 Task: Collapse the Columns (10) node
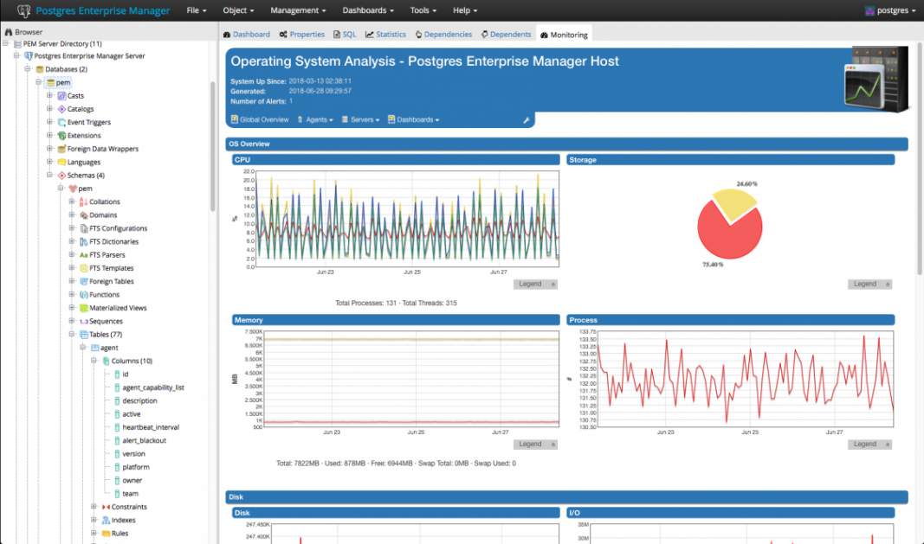(x=94, y=361)
